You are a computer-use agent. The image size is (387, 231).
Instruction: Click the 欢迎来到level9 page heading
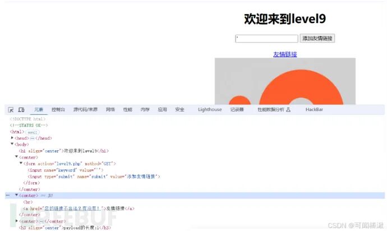click(x=285, y=19)
